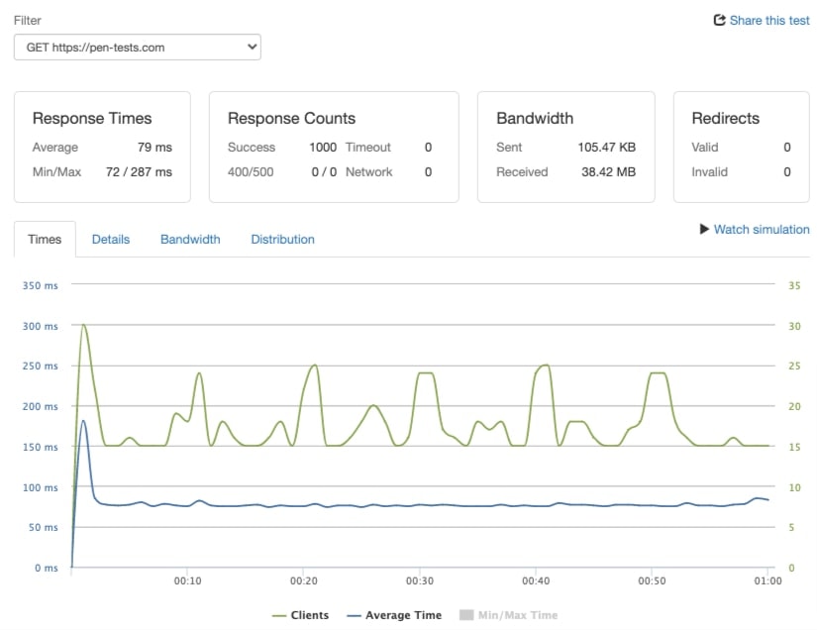Click the Filter label above the dropdown

[27, 21]
